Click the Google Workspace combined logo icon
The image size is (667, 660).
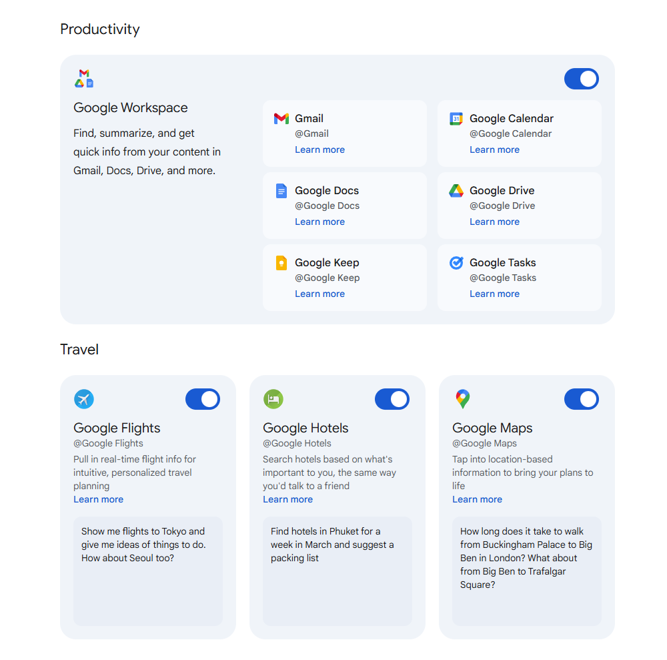coord(84,78)
